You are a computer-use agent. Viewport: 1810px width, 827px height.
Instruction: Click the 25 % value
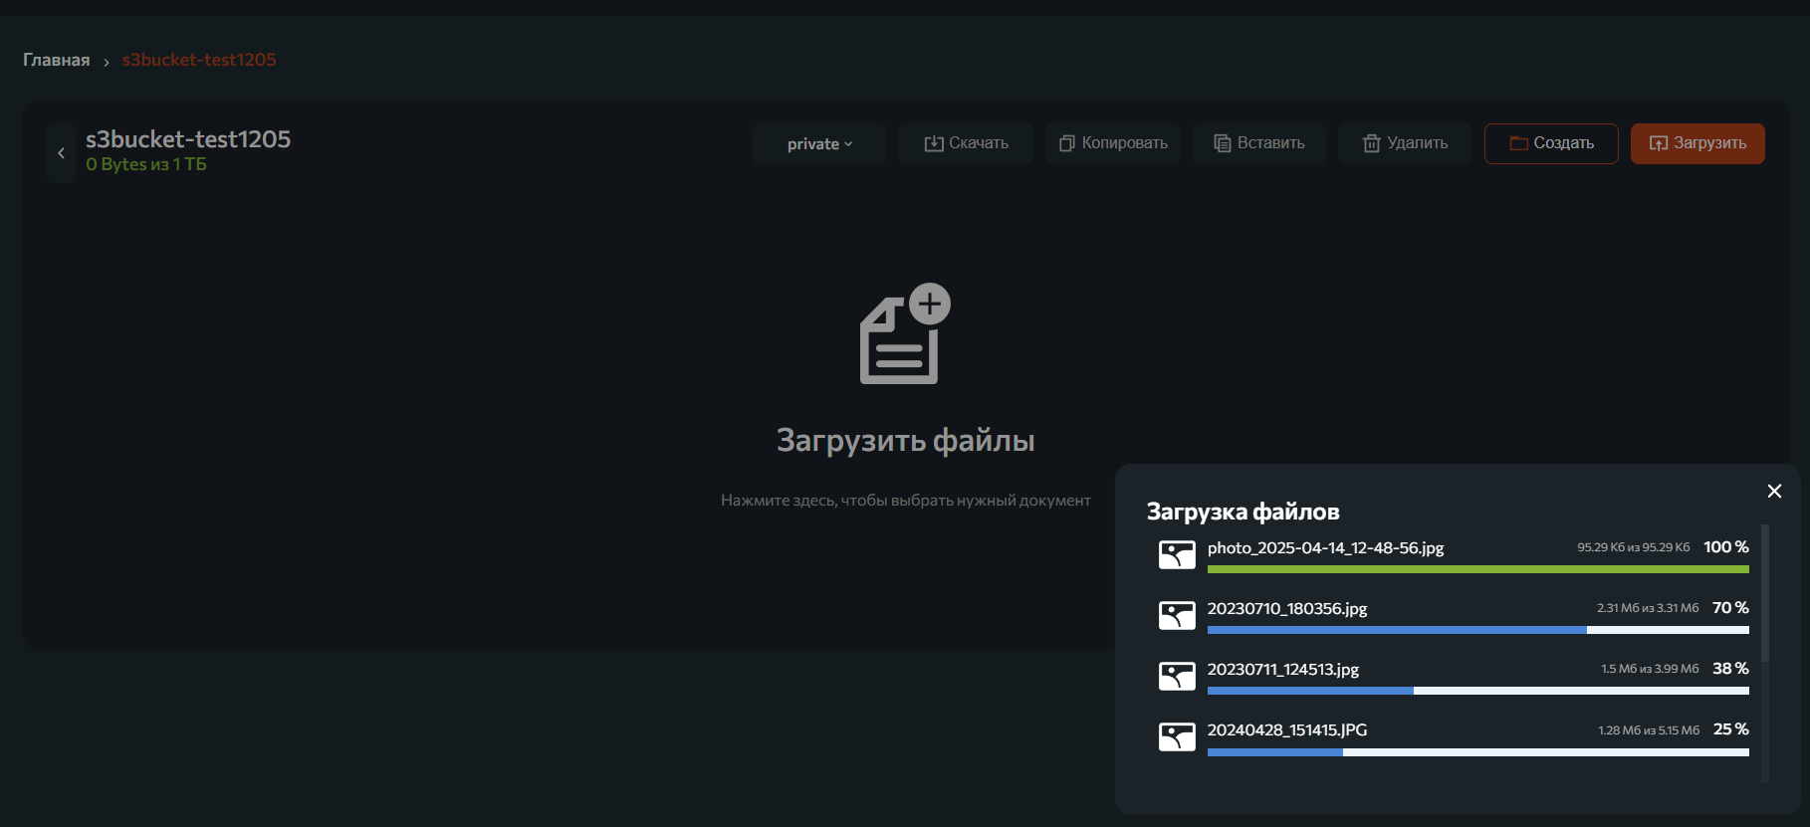[1731, 728]
